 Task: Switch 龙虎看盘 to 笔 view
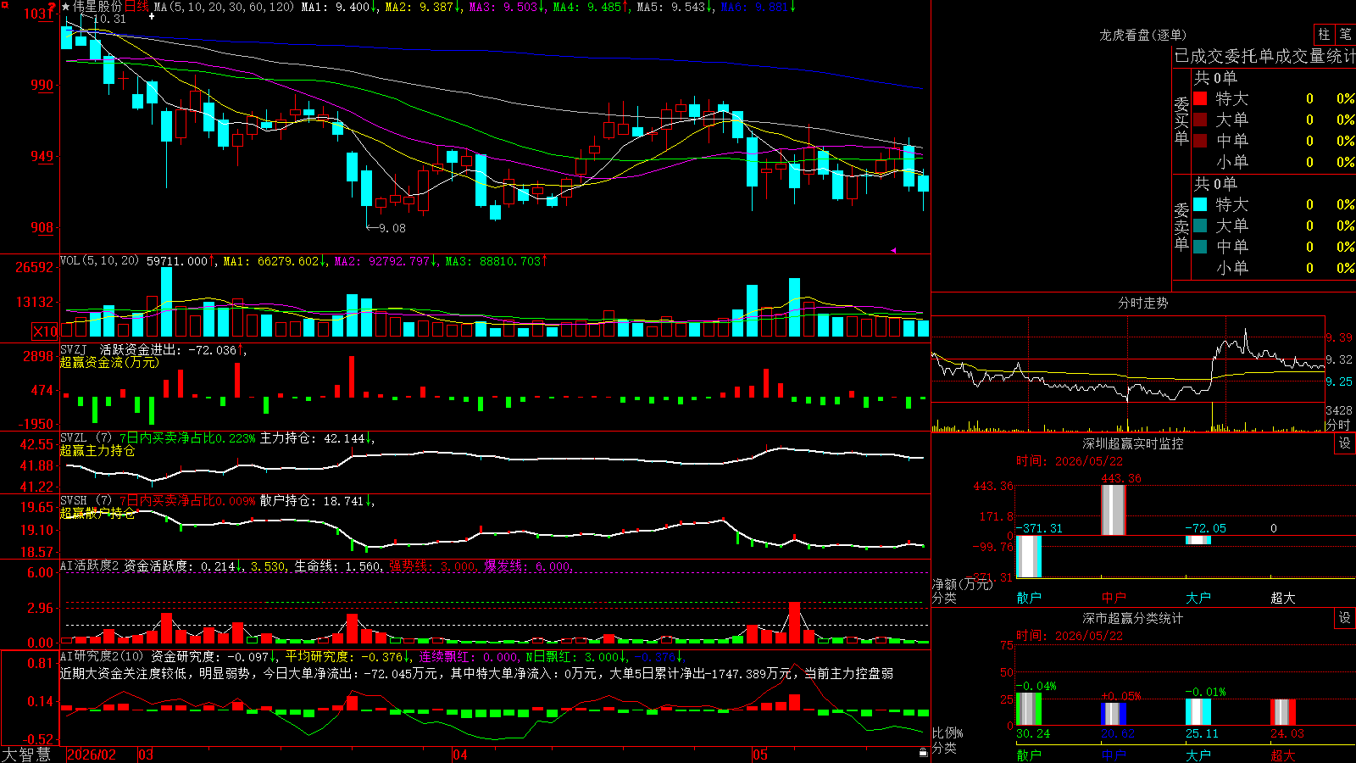[x=1346, y=34]
